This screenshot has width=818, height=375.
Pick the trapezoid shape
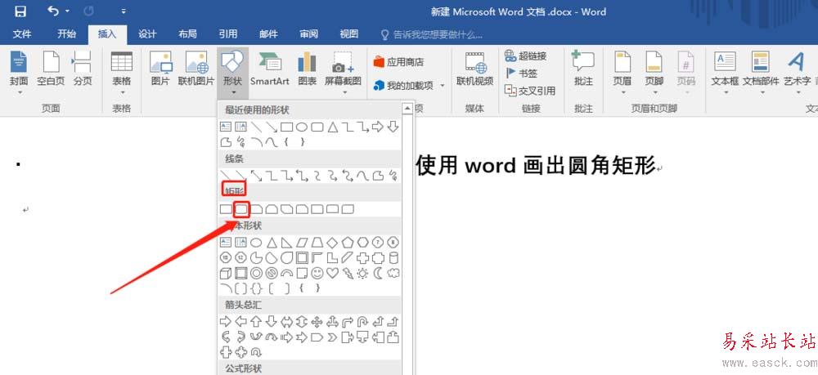pos(317,242)
